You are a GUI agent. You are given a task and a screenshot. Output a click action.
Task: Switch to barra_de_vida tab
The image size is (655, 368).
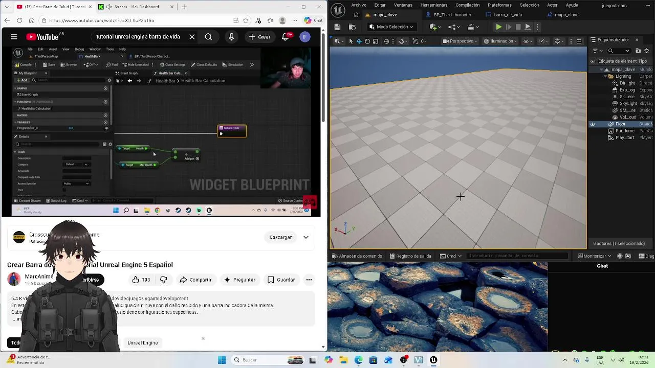(508, 15)
